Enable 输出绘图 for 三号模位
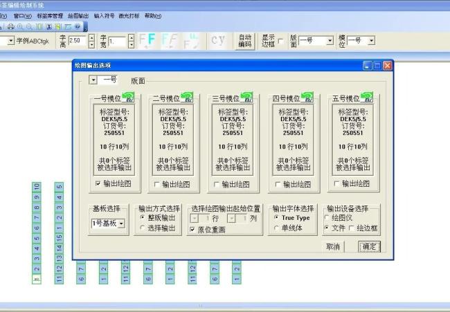This screenshot has width=450, height=312. click(x=217, y=184)
